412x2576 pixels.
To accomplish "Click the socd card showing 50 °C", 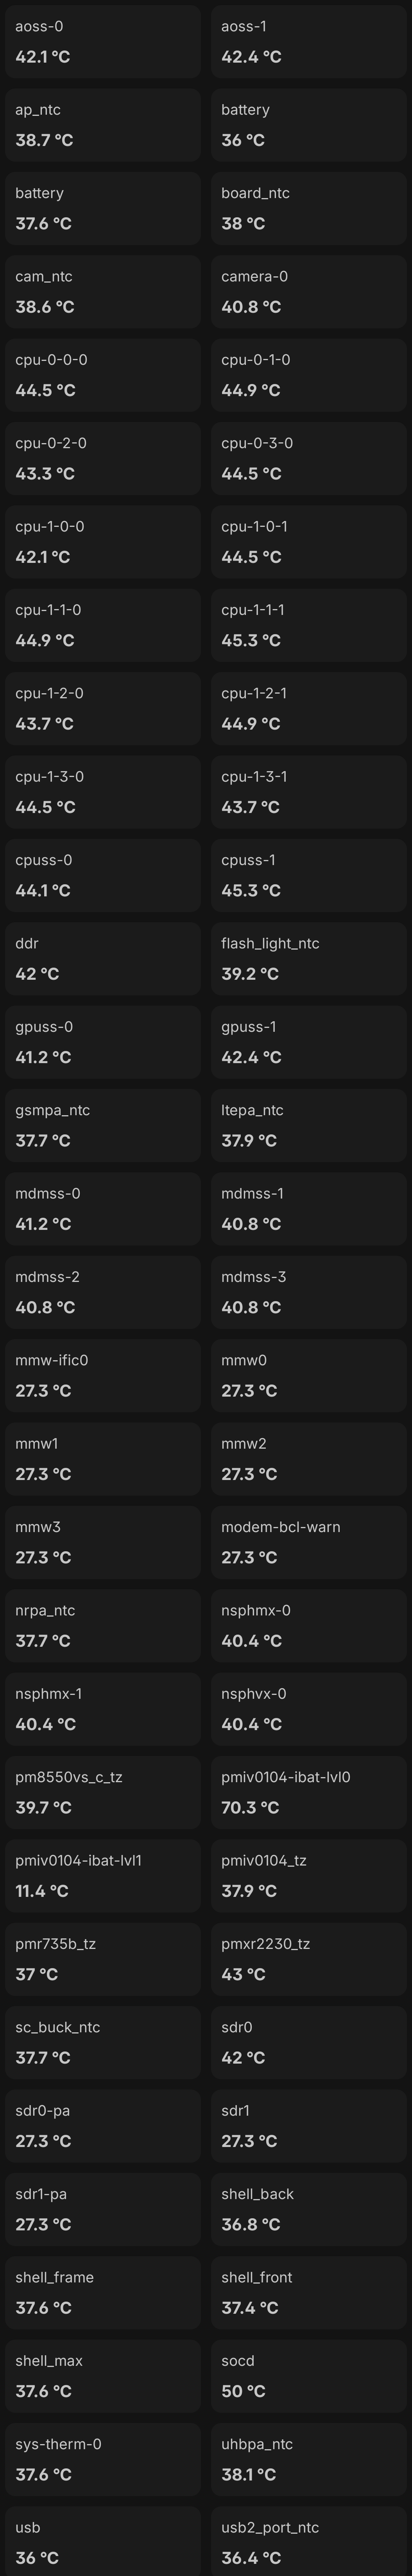I will [x=308, y=2375].
